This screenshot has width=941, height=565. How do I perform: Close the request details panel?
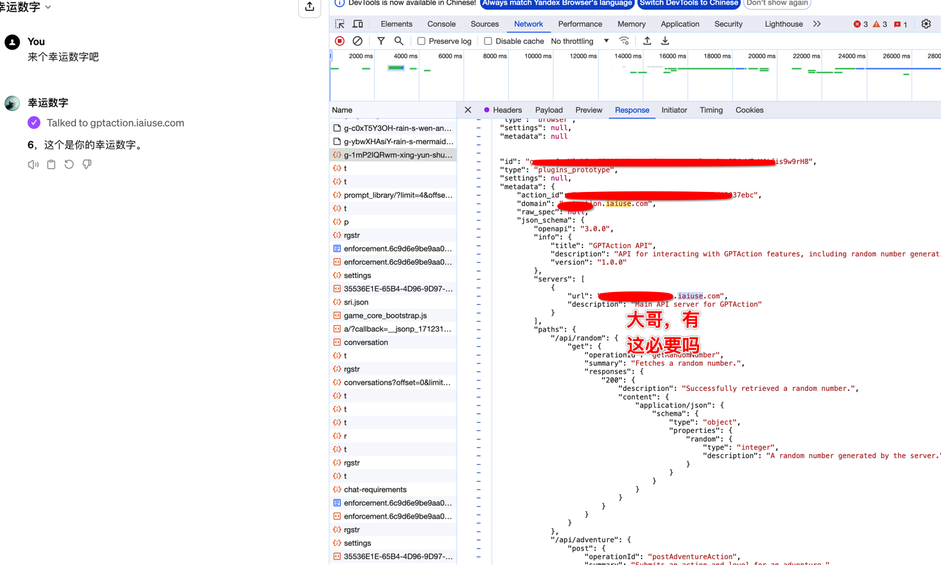coord(468,110)
